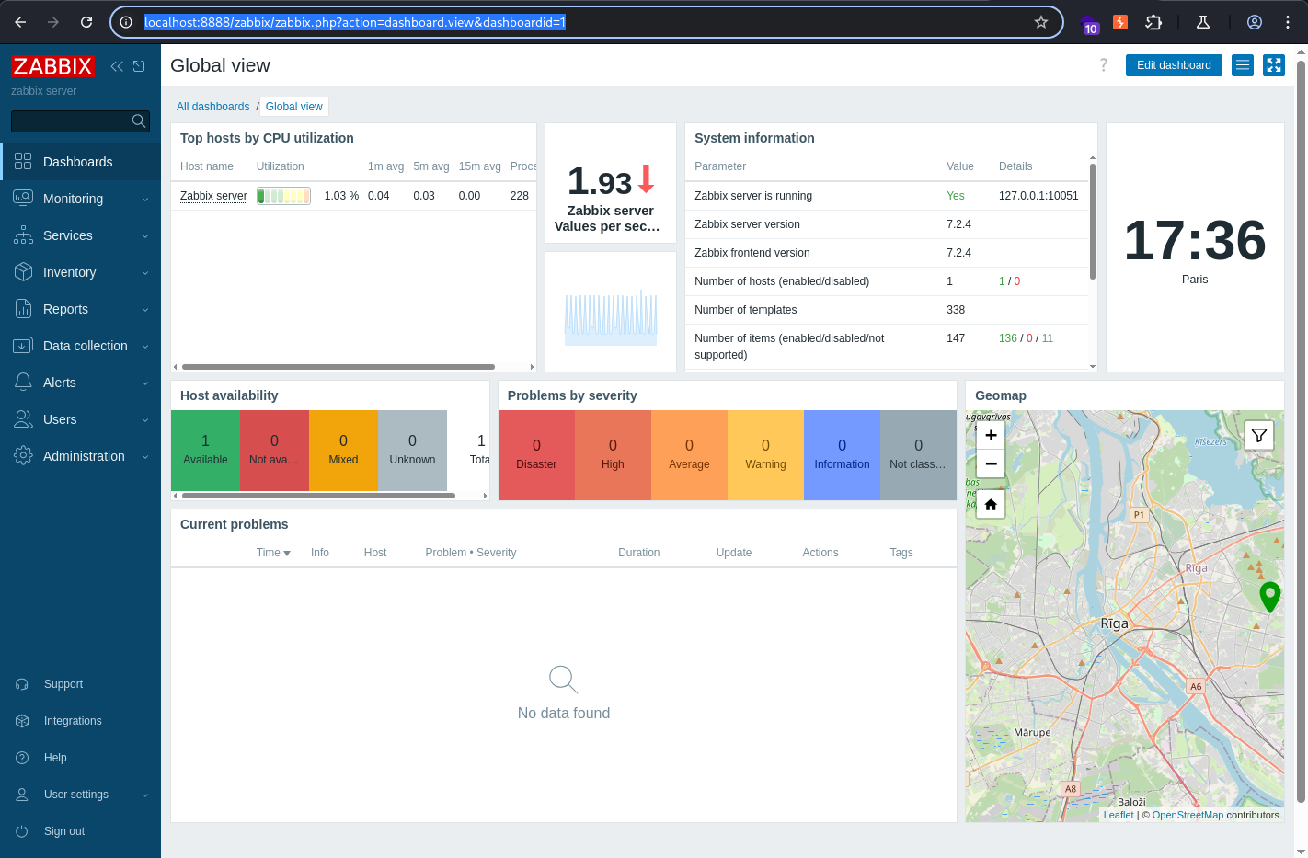Image resolution: width=1308 pixels, height=858 pixels.
Task: Click the hide sidebar icon
Action: (x=139, y=66)
